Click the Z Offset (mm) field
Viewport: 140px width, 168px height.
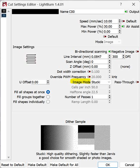(x=100, y=67)
